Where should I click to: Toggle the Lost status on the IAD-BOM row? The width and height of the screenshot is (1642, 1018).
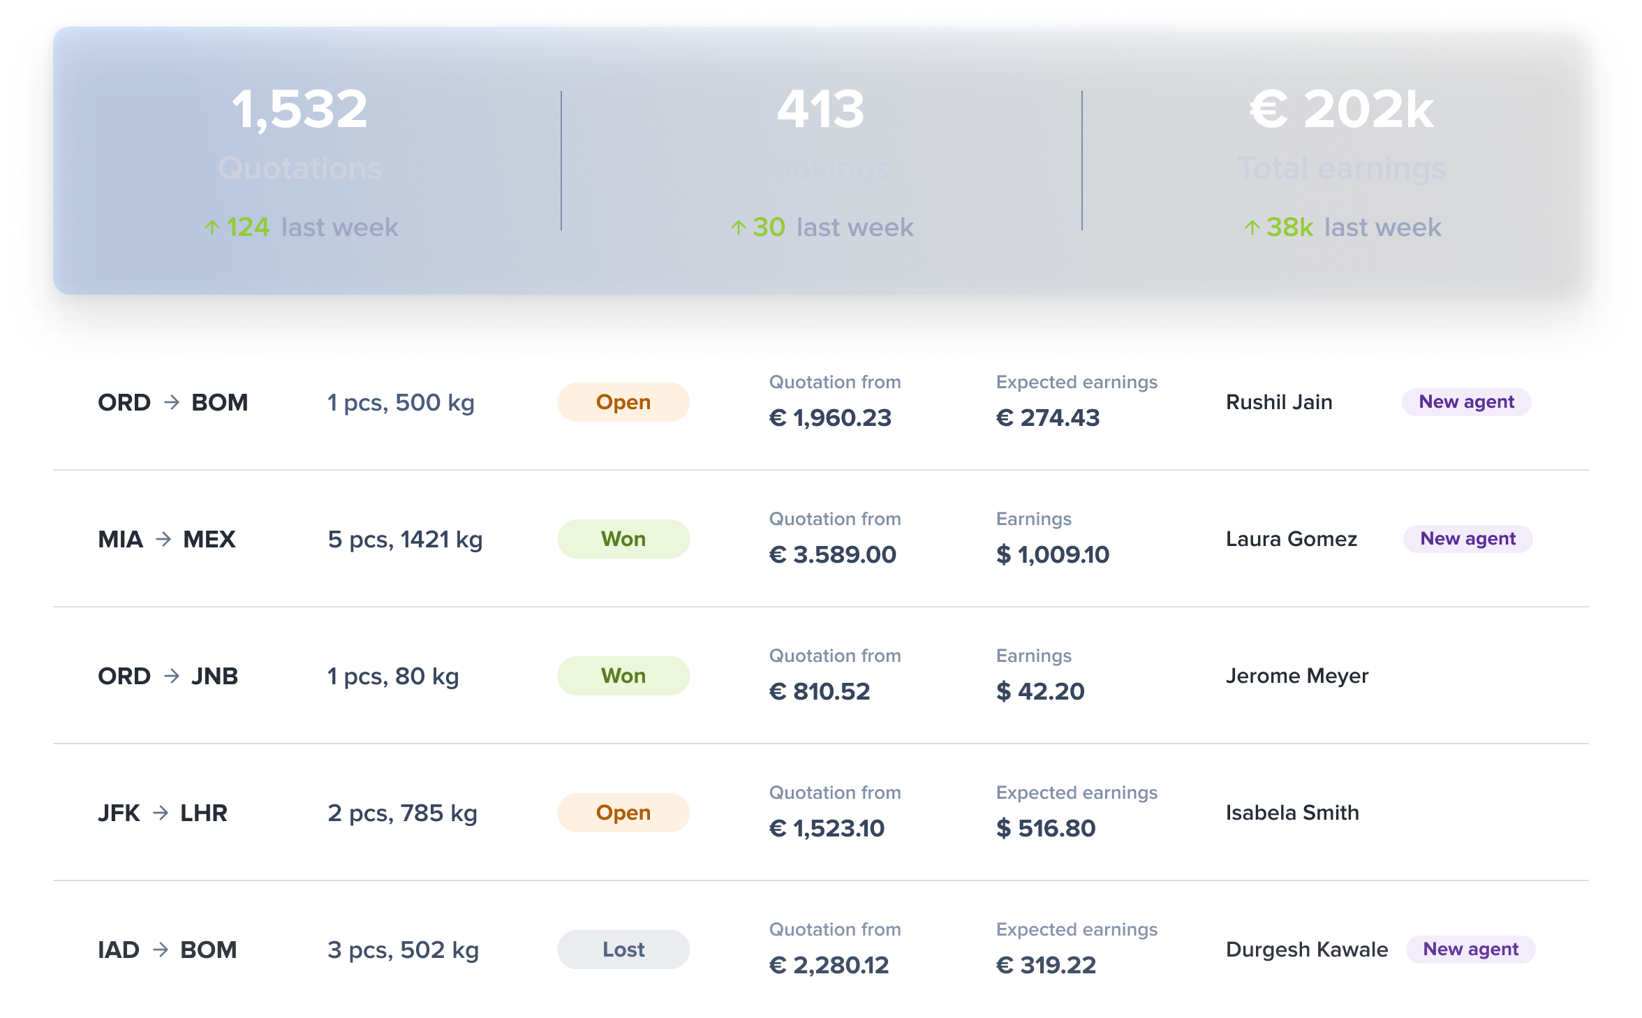click(x=623, y=950)
